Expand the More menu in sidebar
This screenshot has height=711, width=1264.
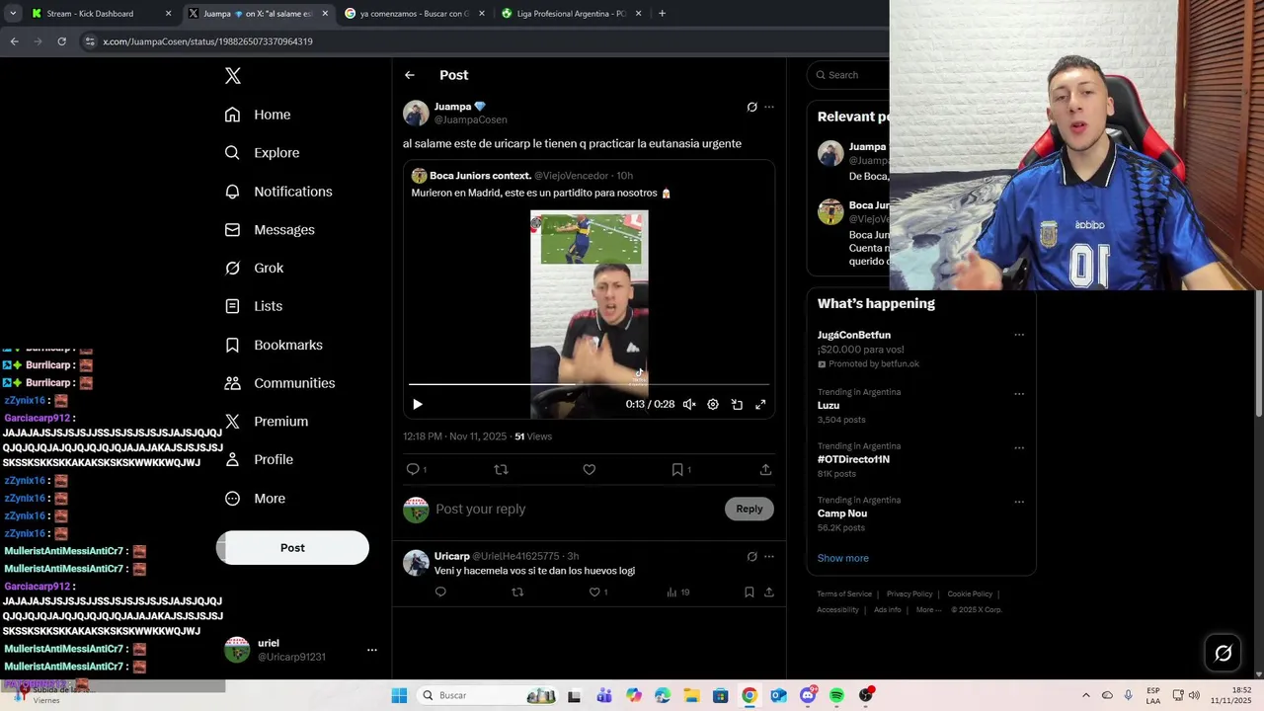coord(255,499)
